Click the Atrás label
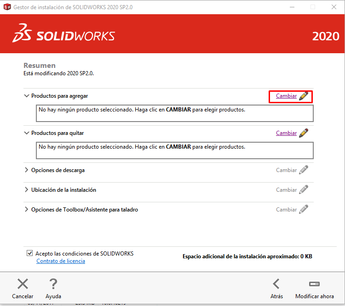Image resolution: width=345 pixels, height=306 pixels. (276, 296)
